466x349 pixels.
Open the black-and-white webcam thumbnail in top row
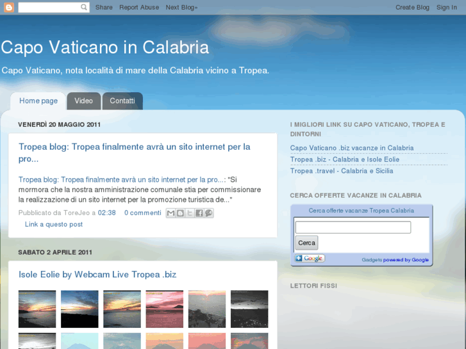[x=249, y=309]
